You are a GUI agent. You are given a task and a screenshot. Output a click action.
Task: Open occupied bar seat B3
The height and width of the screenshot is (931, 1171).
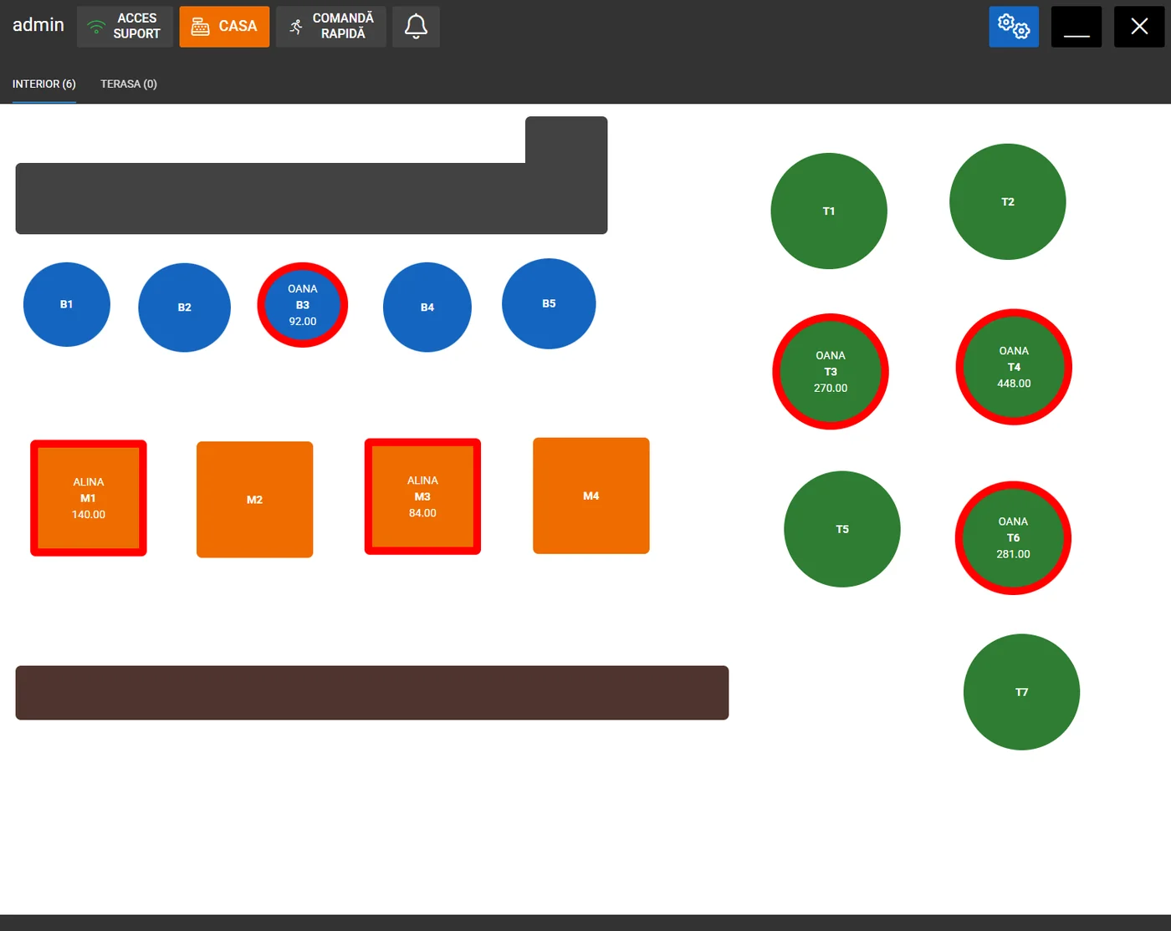pos(302,305)
